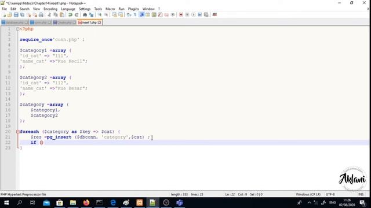Open File Explorer from taskbar
This screenshot has width=371, height=208.
73,203
